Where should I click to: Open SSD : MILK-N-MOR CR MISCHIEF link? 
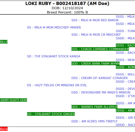[96, 35]
